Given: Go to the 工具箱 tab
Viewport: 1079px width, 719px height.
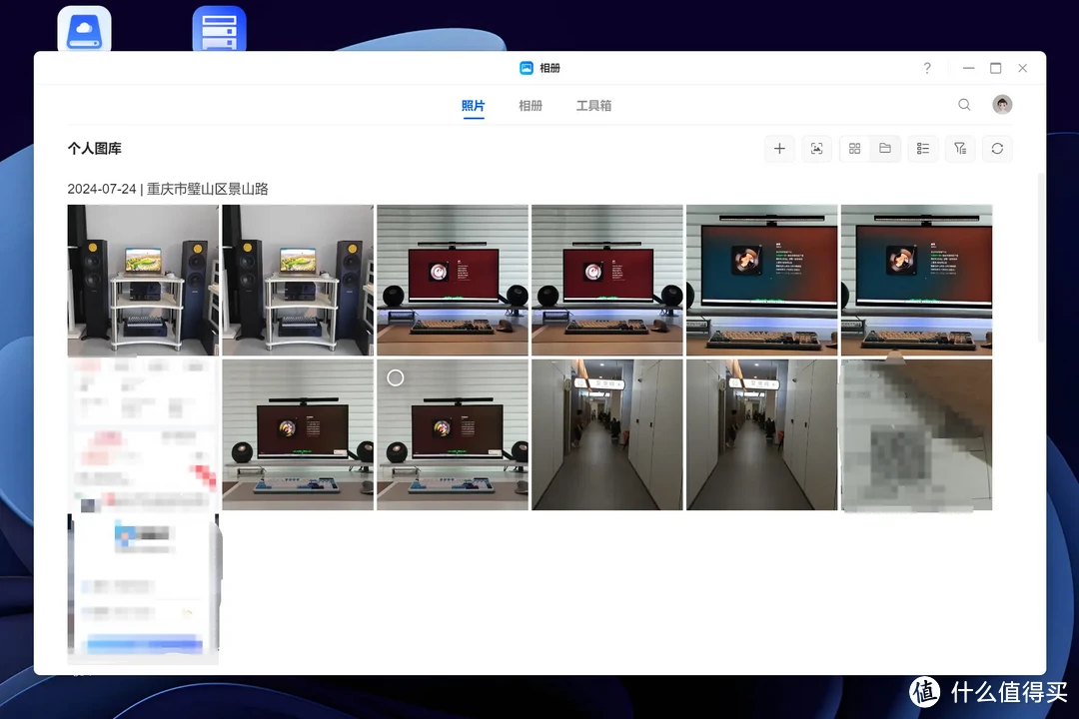Looking at the screenshot, I should [x=593, y=106].
